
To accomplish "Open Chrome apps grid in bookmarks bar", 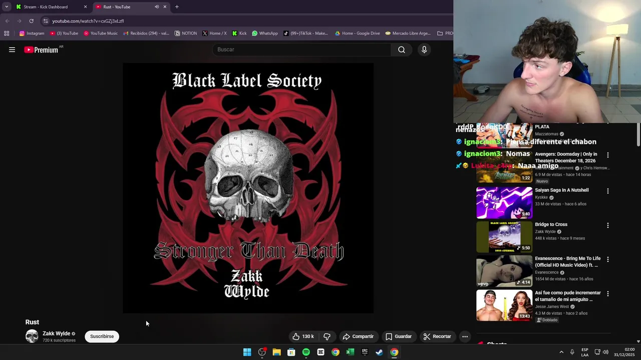I will tap(7, 33).
